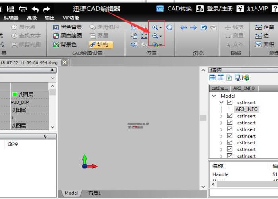Uncheck the second cstInsert checkbox

point(230,116)
